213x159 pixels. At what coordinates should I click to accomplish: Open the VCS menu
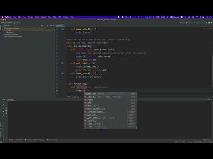(x=60, y=17)
